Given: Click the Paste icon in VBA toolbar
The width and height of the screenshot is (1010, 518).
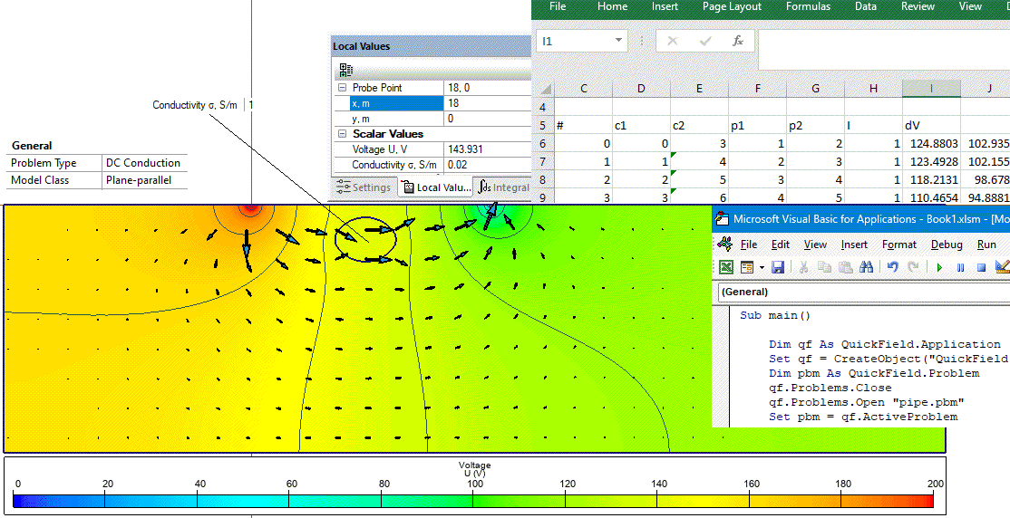Looking at the screenshot, I should [845, 267].
